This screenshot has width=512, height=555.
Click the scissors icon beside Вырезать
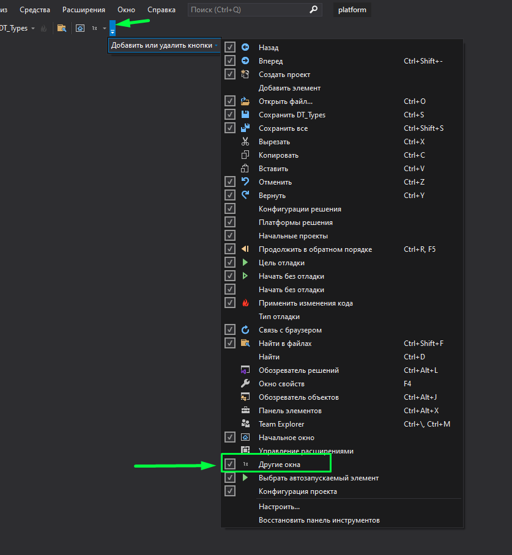coord(245,142)
